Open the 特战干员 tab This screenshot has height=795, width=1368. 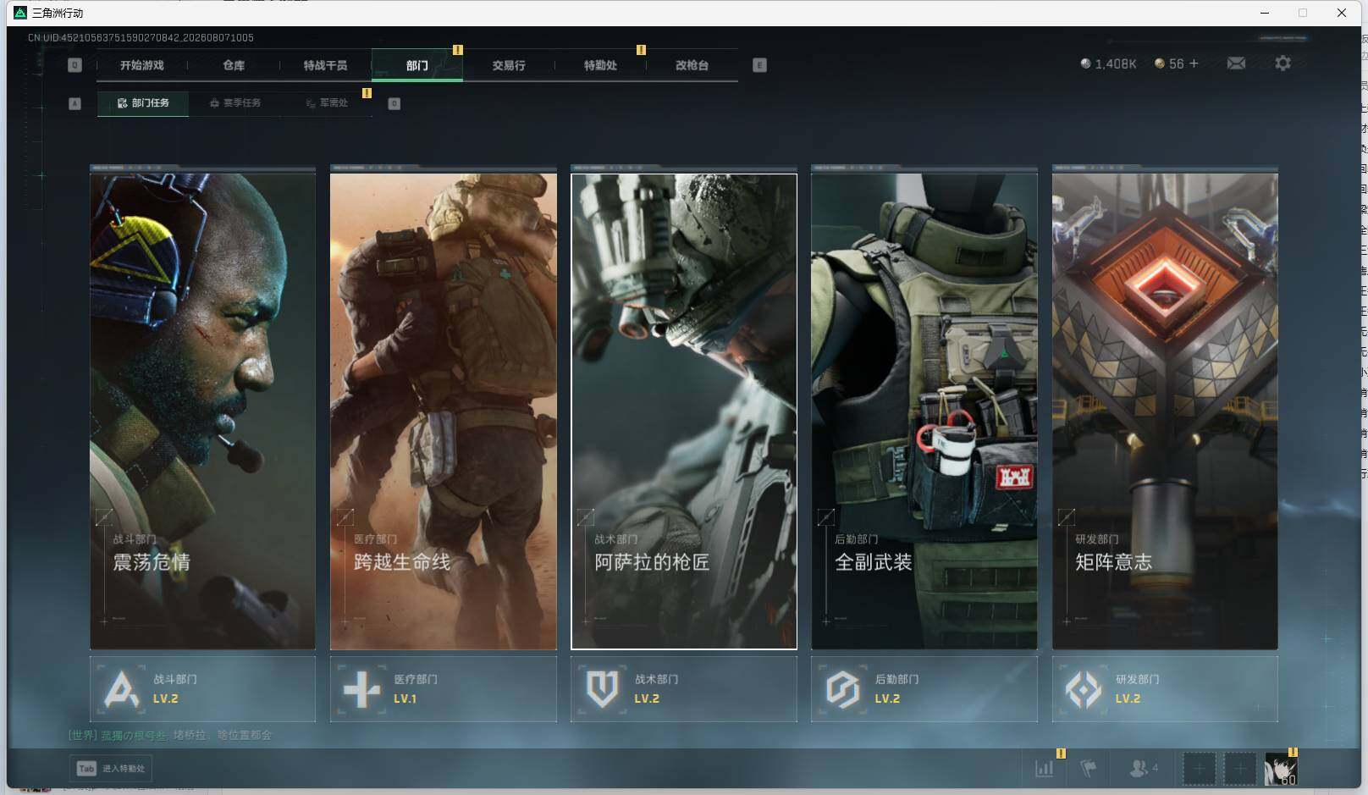(325, 65)
